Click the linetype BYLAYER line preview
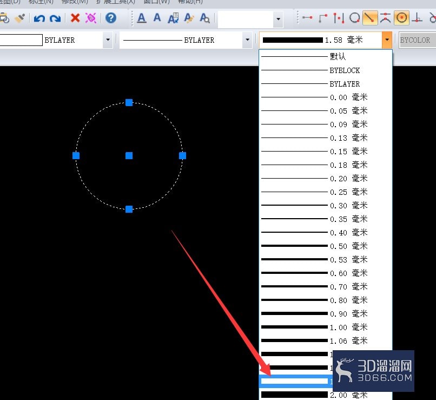 click(153, 41)
